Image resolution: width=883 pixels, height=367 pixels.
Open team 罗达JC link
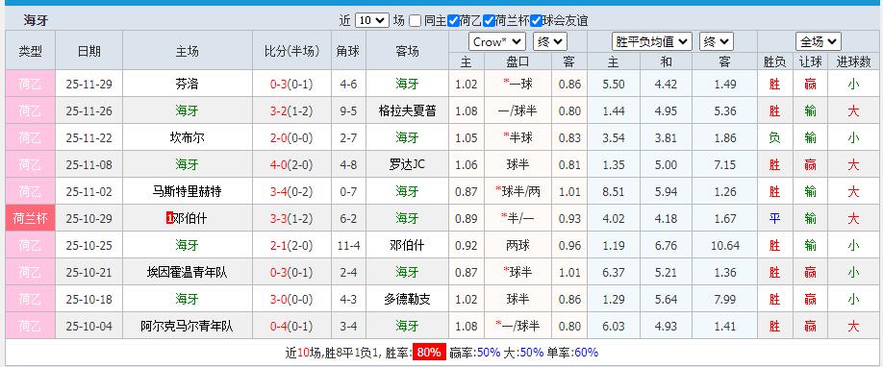[407, 164]
